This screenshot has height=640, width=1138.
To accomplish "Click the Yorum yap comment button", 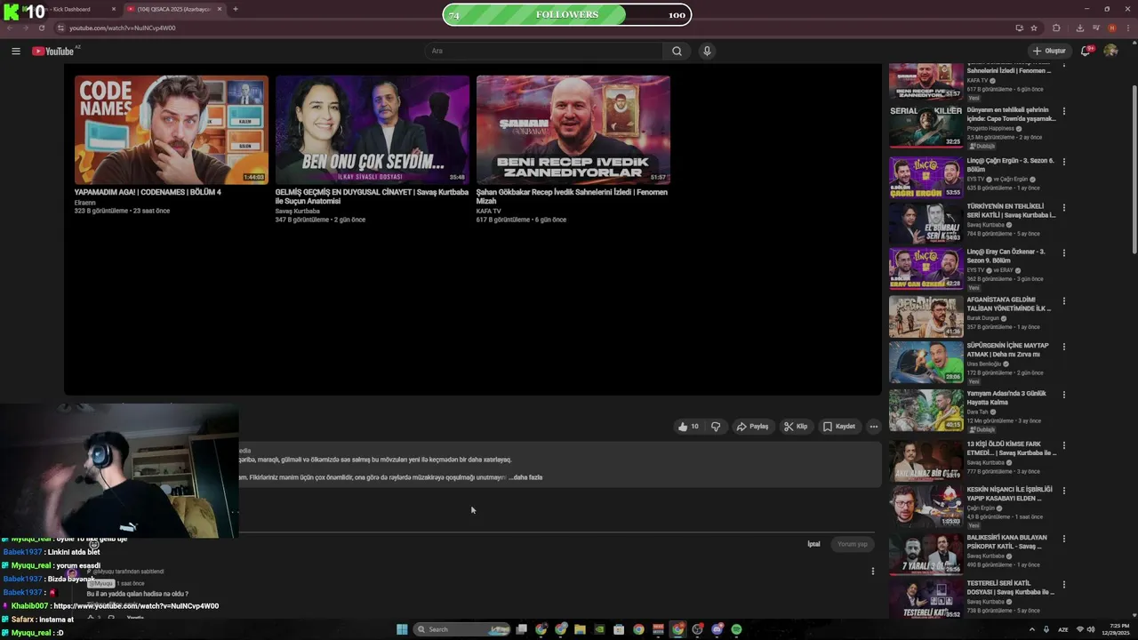I will pos(853,544).
